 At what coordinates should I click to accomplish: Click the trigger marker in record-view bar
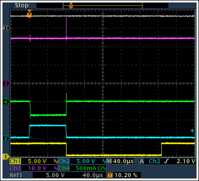tap(71, 6)
